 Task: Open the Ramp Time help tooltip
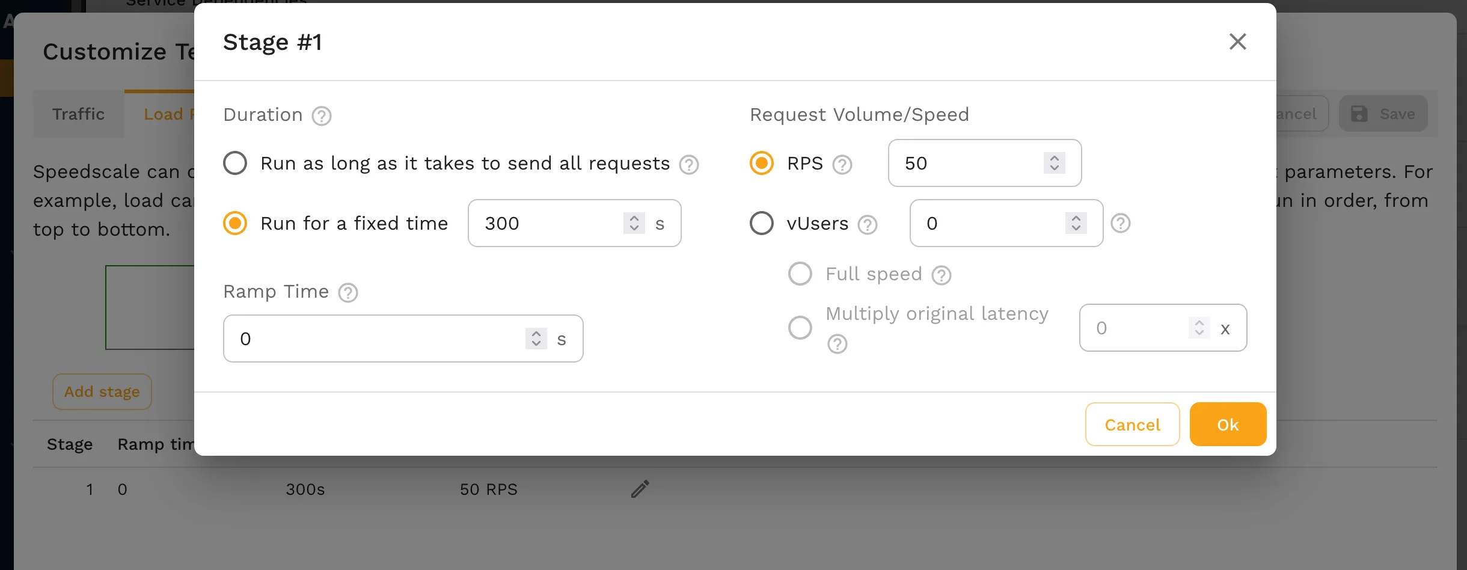tap(348, 293)
